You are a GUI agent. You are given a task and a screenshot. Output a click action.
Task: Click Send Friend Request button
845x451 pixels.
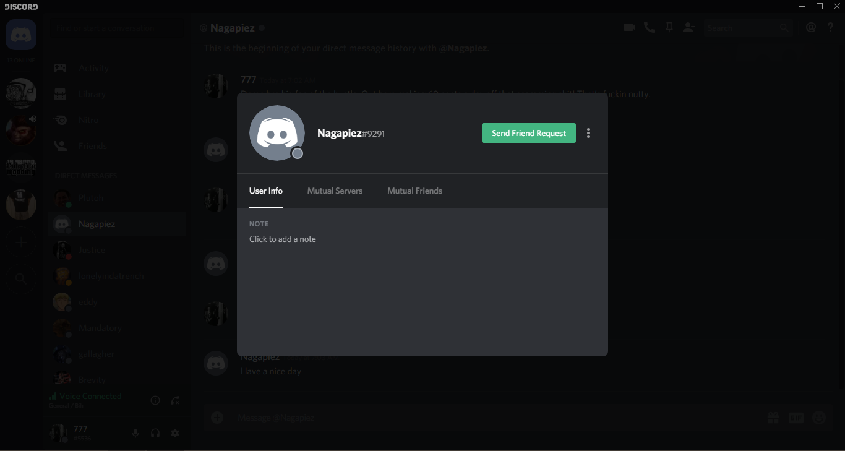(x=529, y=133)
